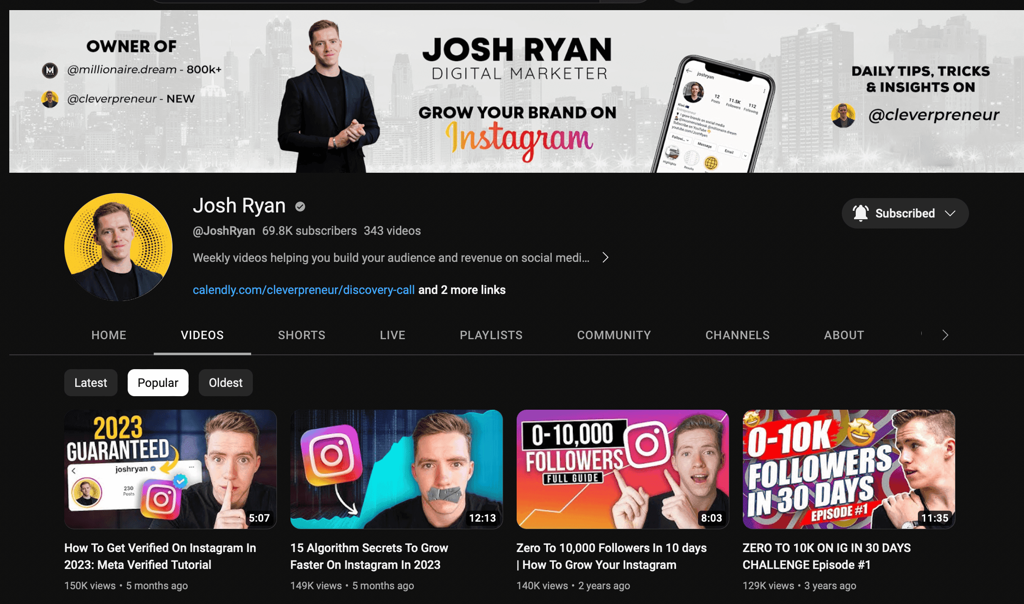Sort videos by Latest
Screen dimensions: 1024x604
pyautogui.click(x=91, y=383)
